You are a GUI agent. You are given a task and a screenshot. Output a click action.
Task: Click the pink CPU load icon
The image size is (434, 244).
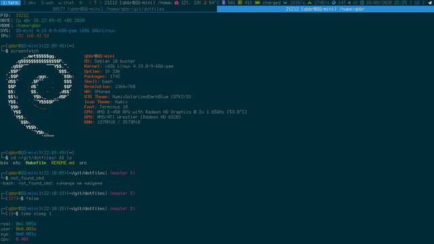coord(176,3)
